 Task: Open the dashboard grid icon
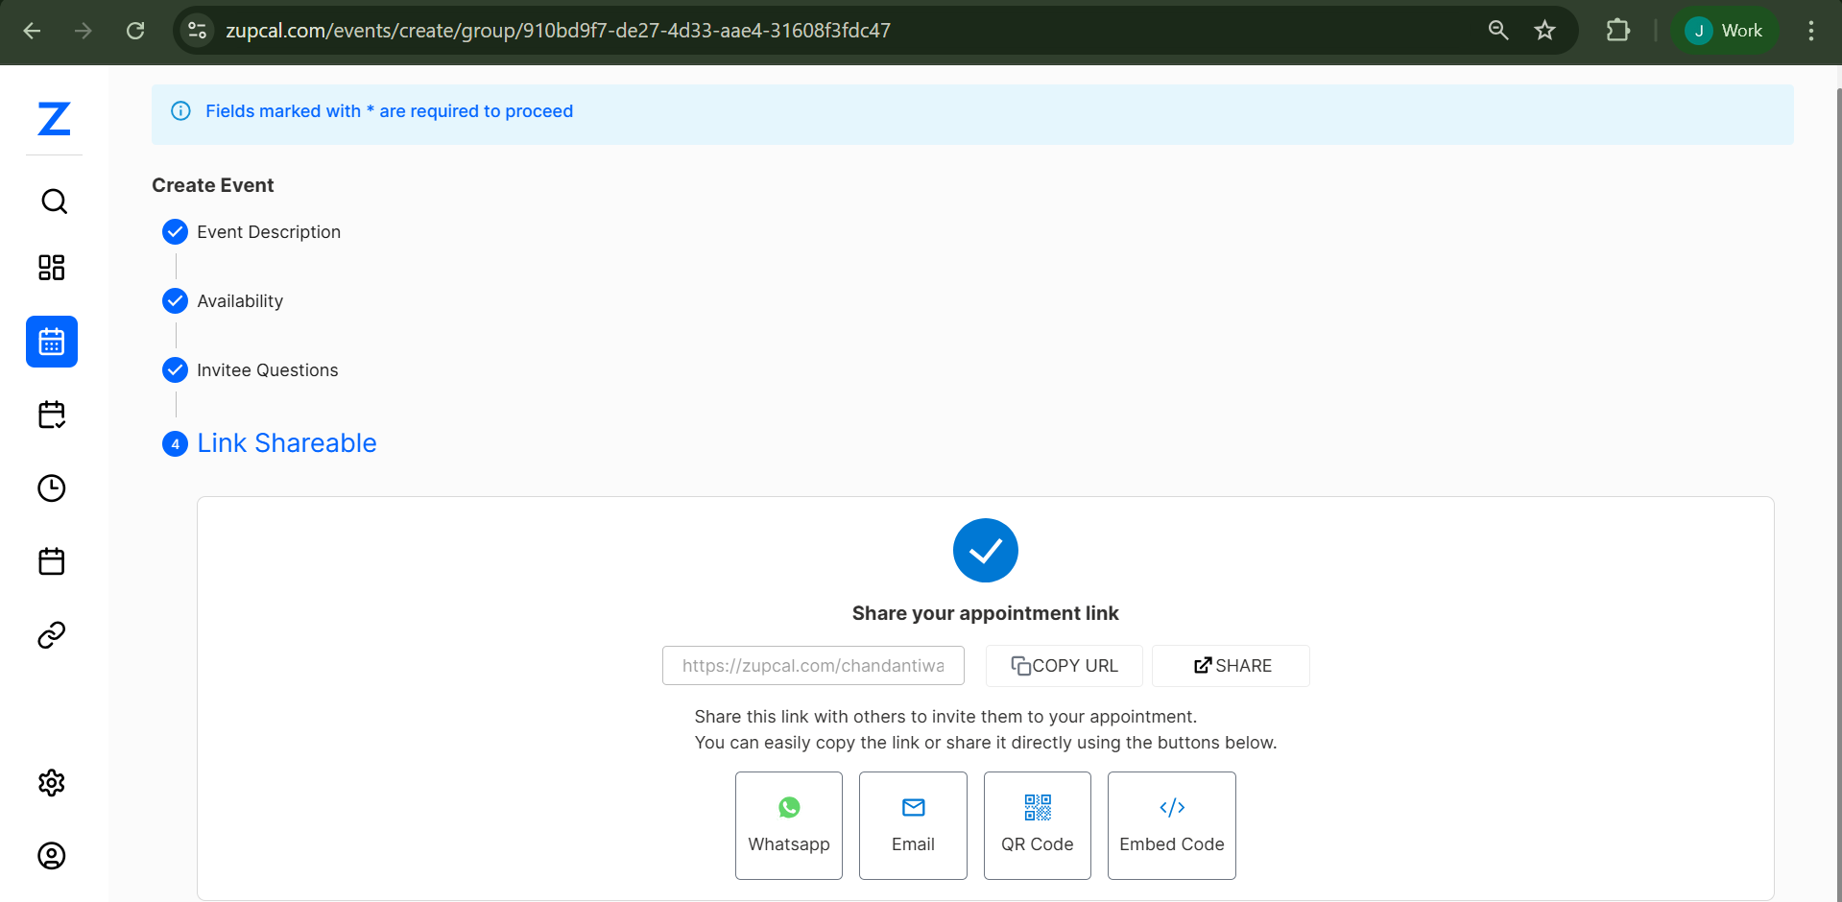click(52, 268)
